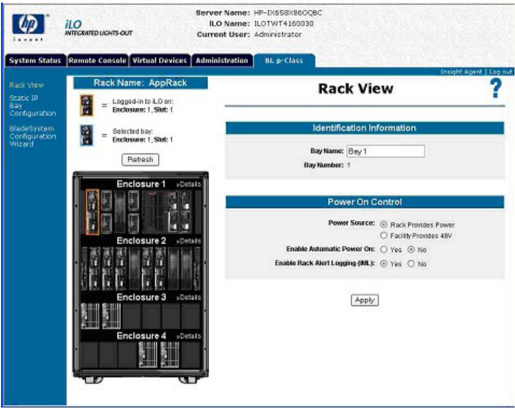Open Enclosure 4 Details link
Image resolution: width=515 pixels, height=408 pixels.
click(188, 336)
